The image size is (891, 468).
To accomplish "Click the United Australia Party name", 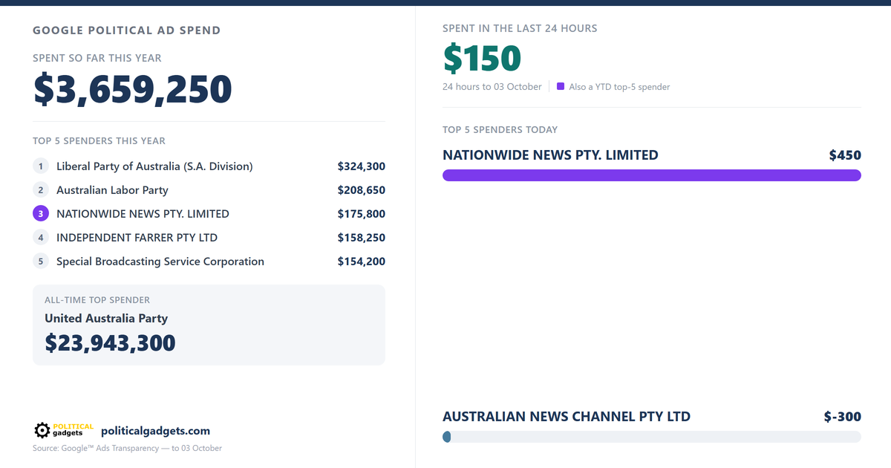I will [x=106, y=318].
